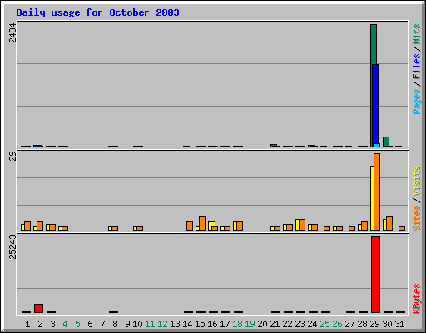
Task: Click the orange sites bar for day 14
Action: pos(190,226)
